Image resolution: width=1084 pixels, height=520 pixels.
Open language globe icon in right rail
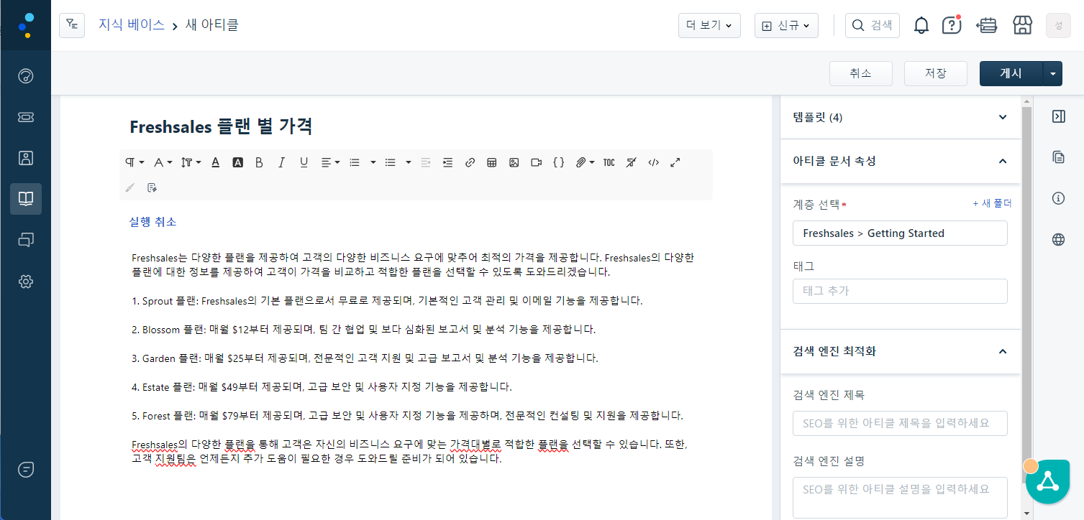point(1058,240)
